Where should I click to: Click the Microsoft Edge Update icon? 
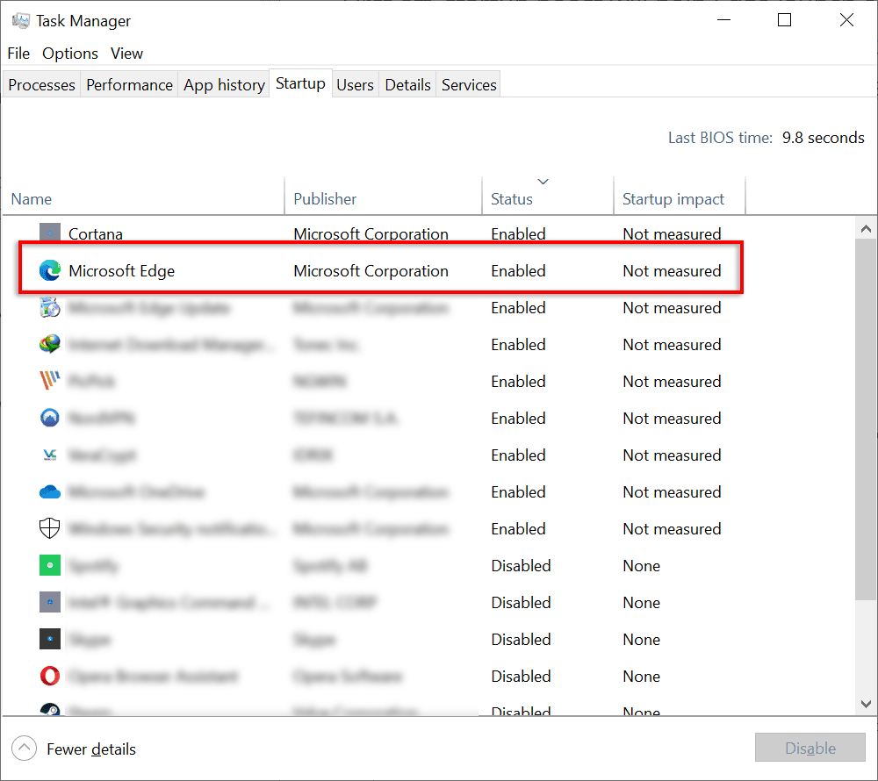point(50,308)
